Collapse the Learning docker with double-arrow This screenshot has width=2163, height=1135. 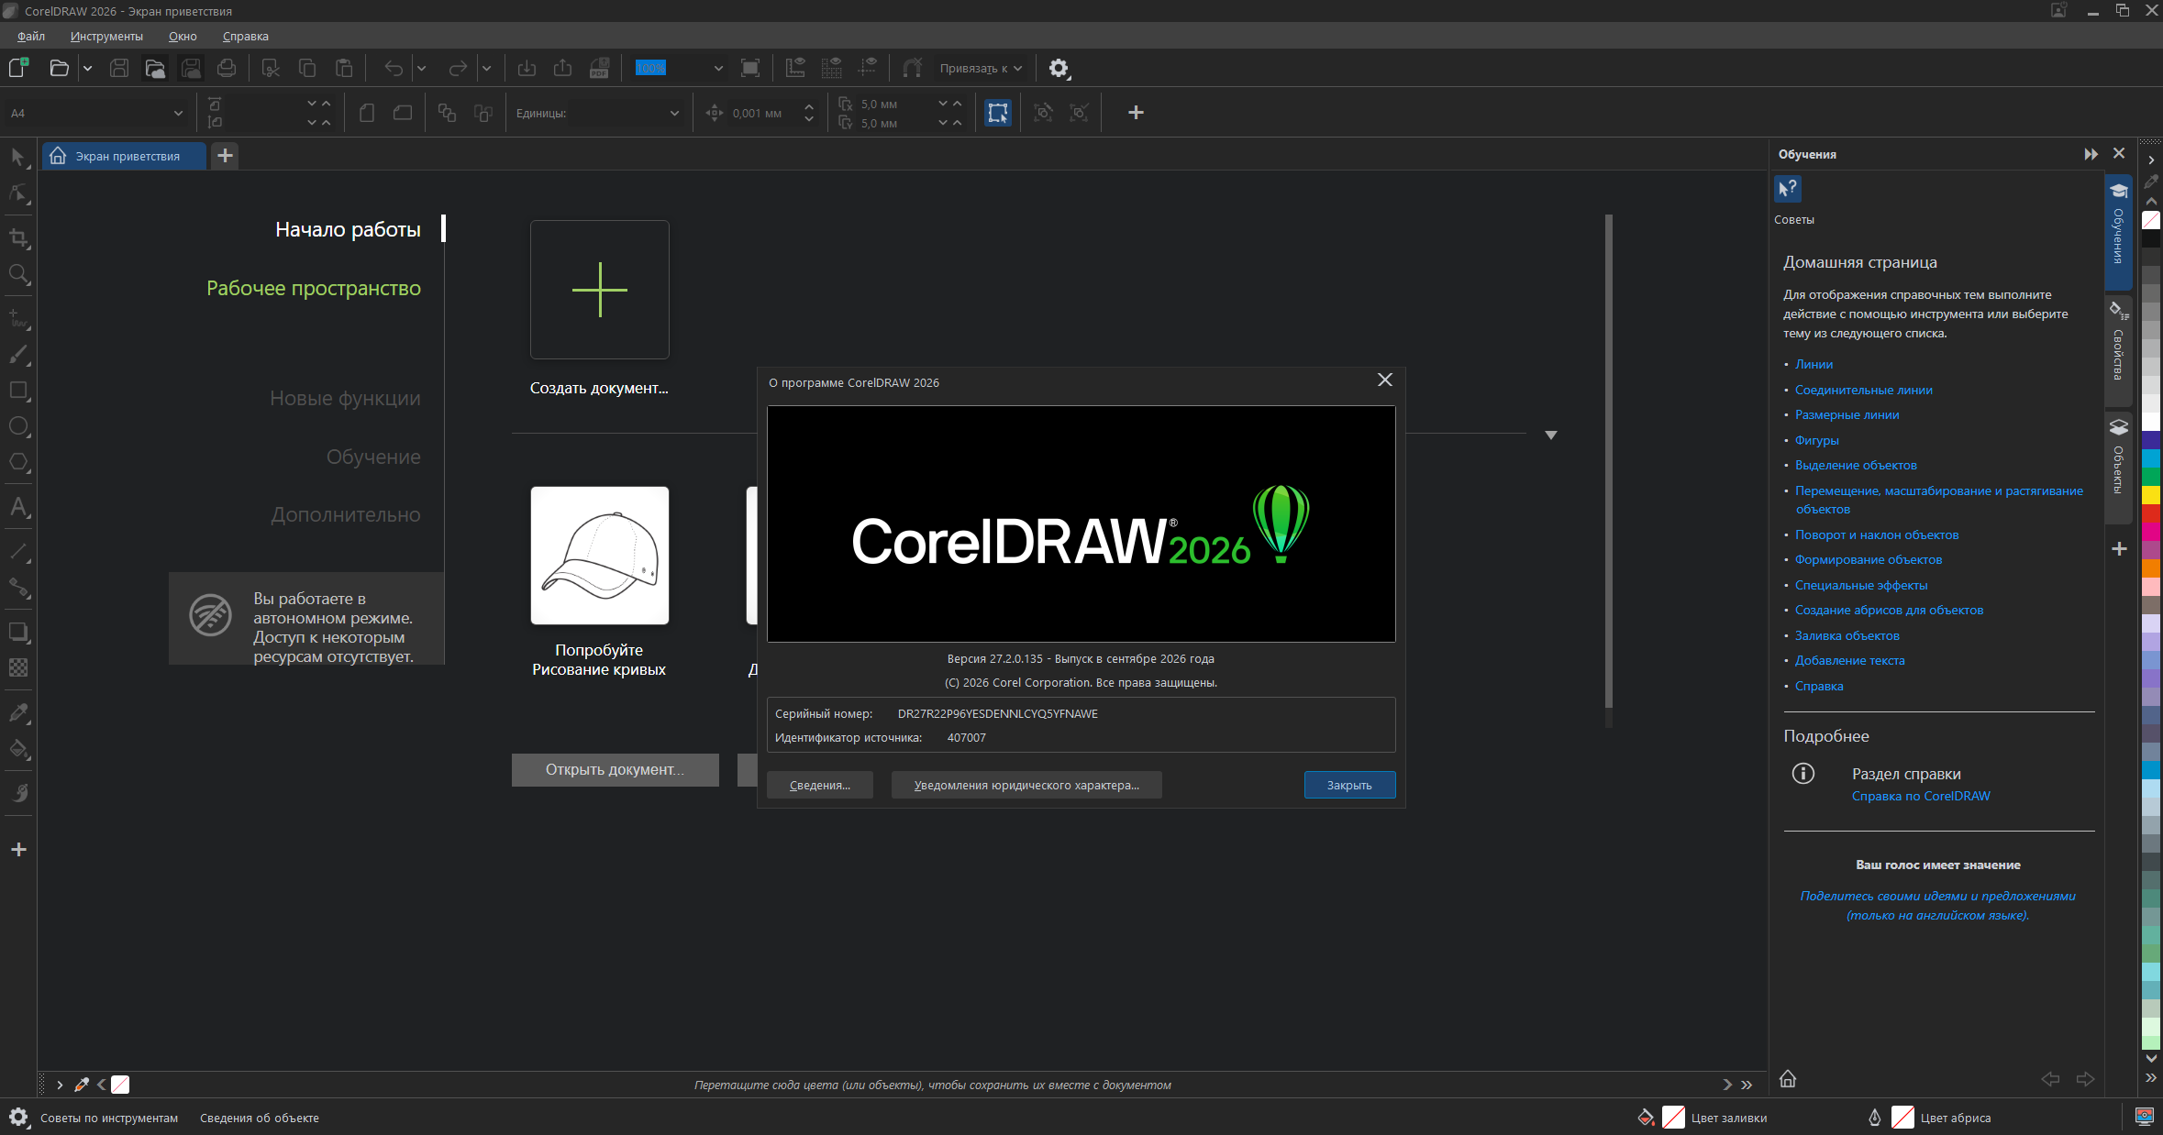point(2091,154)
